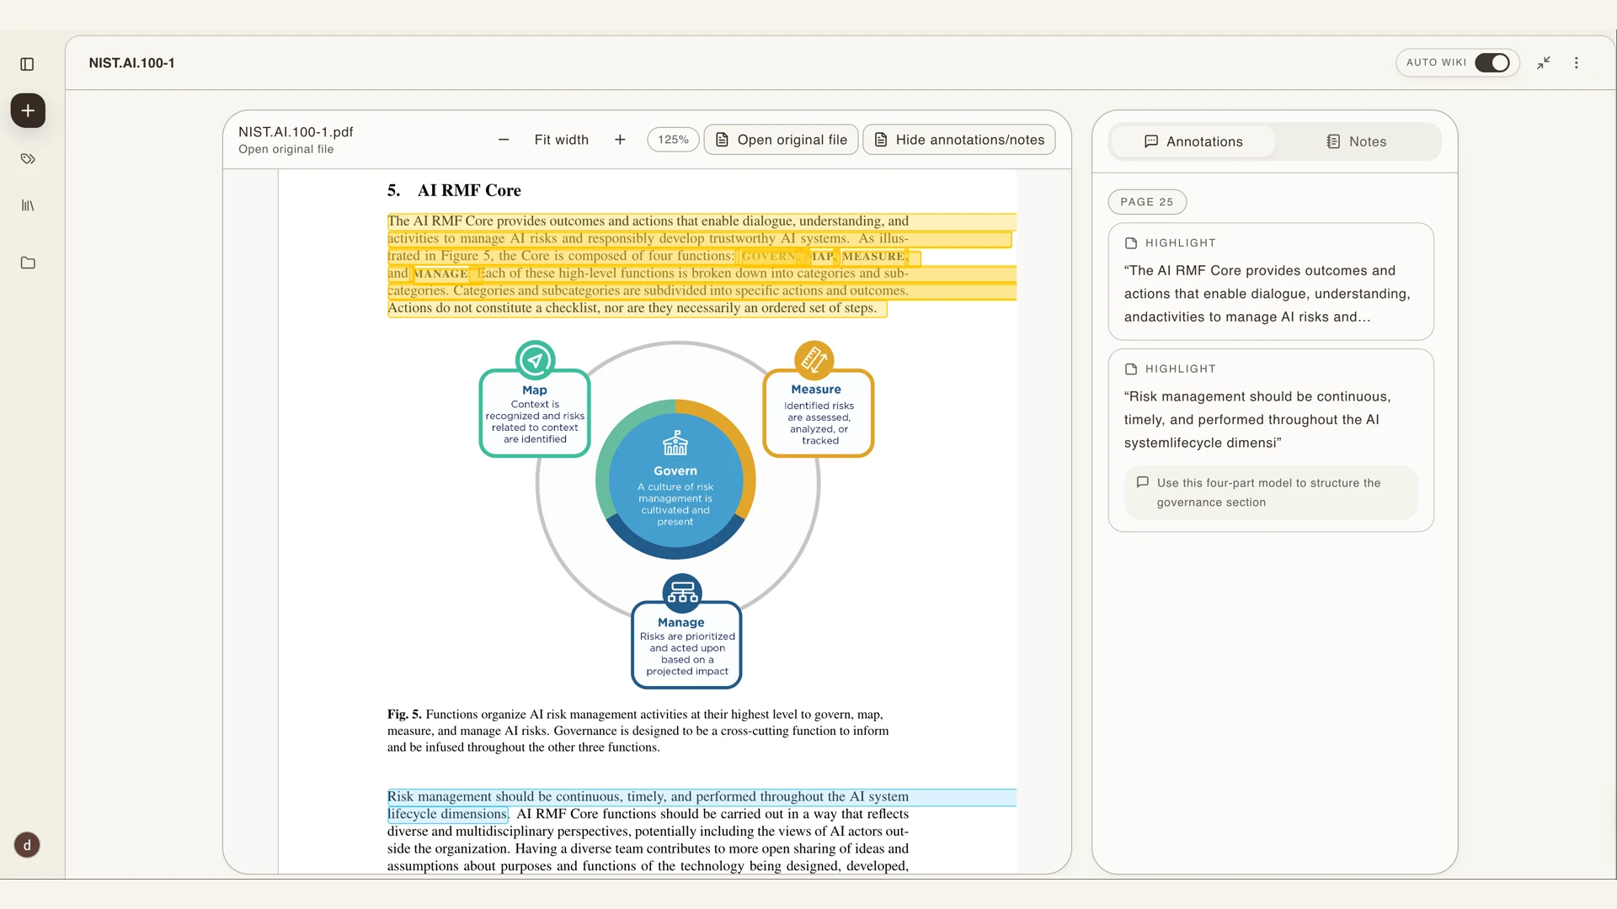
Task: Zoom out with the minus icon
Action: 504,140
